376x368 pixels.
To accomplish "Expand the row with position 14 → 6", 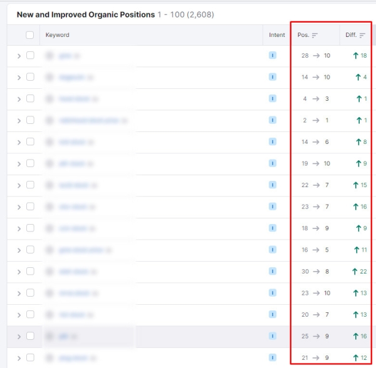I will pyautogui.click(x=19, y=142).
